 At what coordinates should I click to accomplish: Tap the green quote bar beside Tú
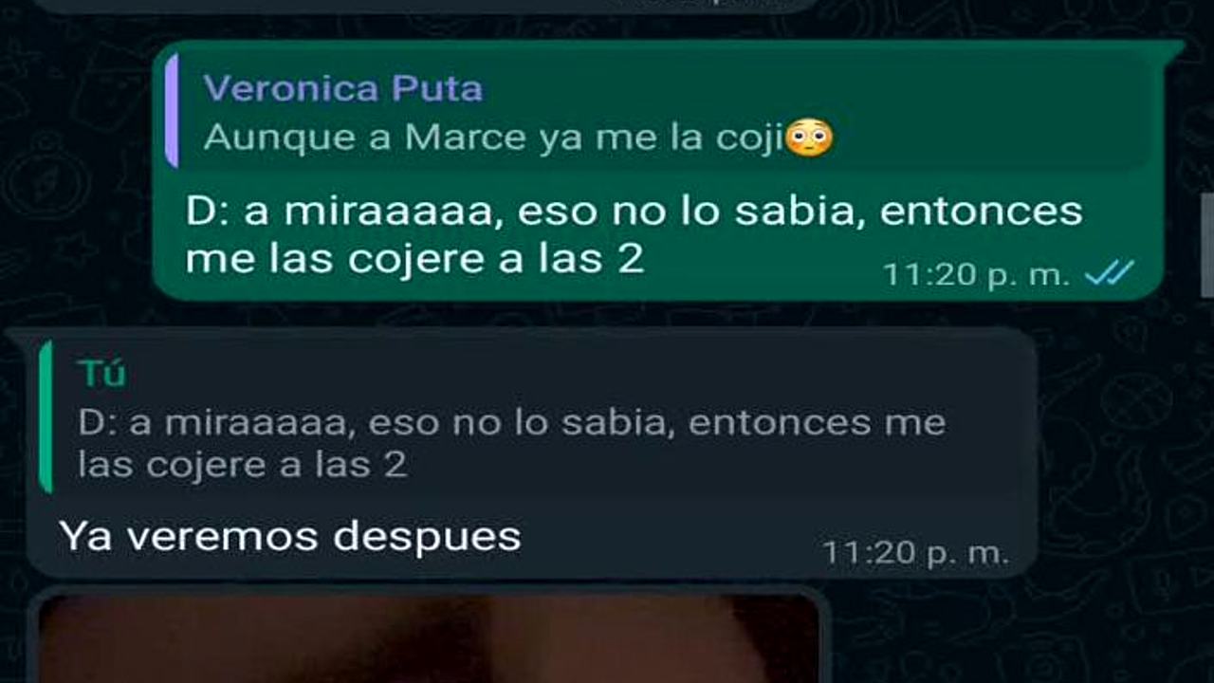tap(46, 417)
